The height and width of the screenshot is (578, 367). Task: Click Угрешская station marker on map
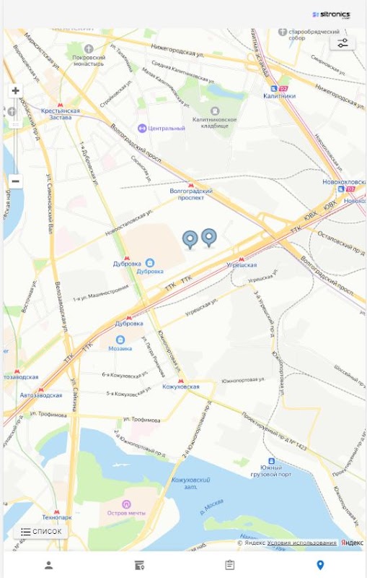(x=242, y=259)
